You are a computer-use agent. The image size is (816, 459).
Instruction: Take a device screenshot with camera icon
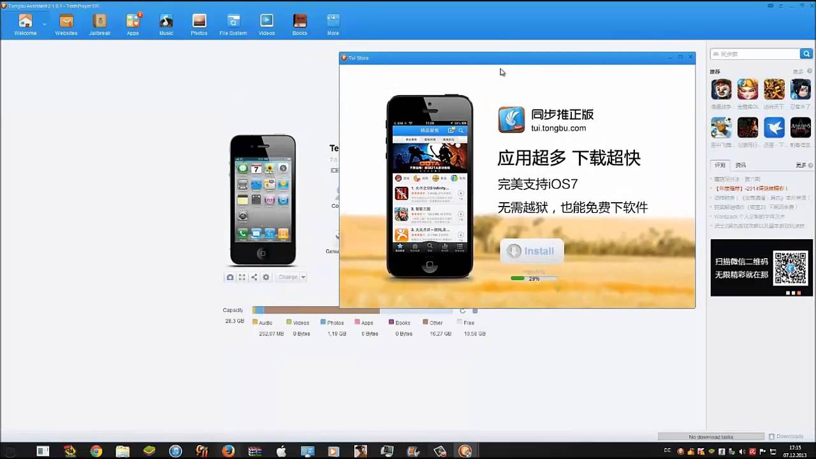coord(230,277)
